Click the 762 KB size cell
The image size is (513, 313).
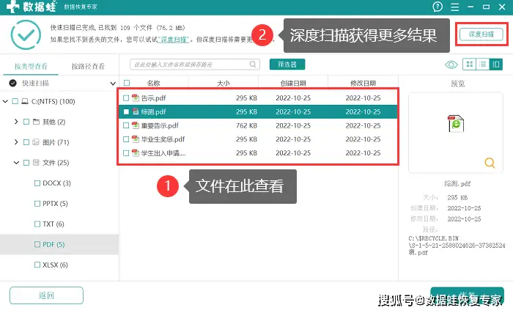coord(246,125)
